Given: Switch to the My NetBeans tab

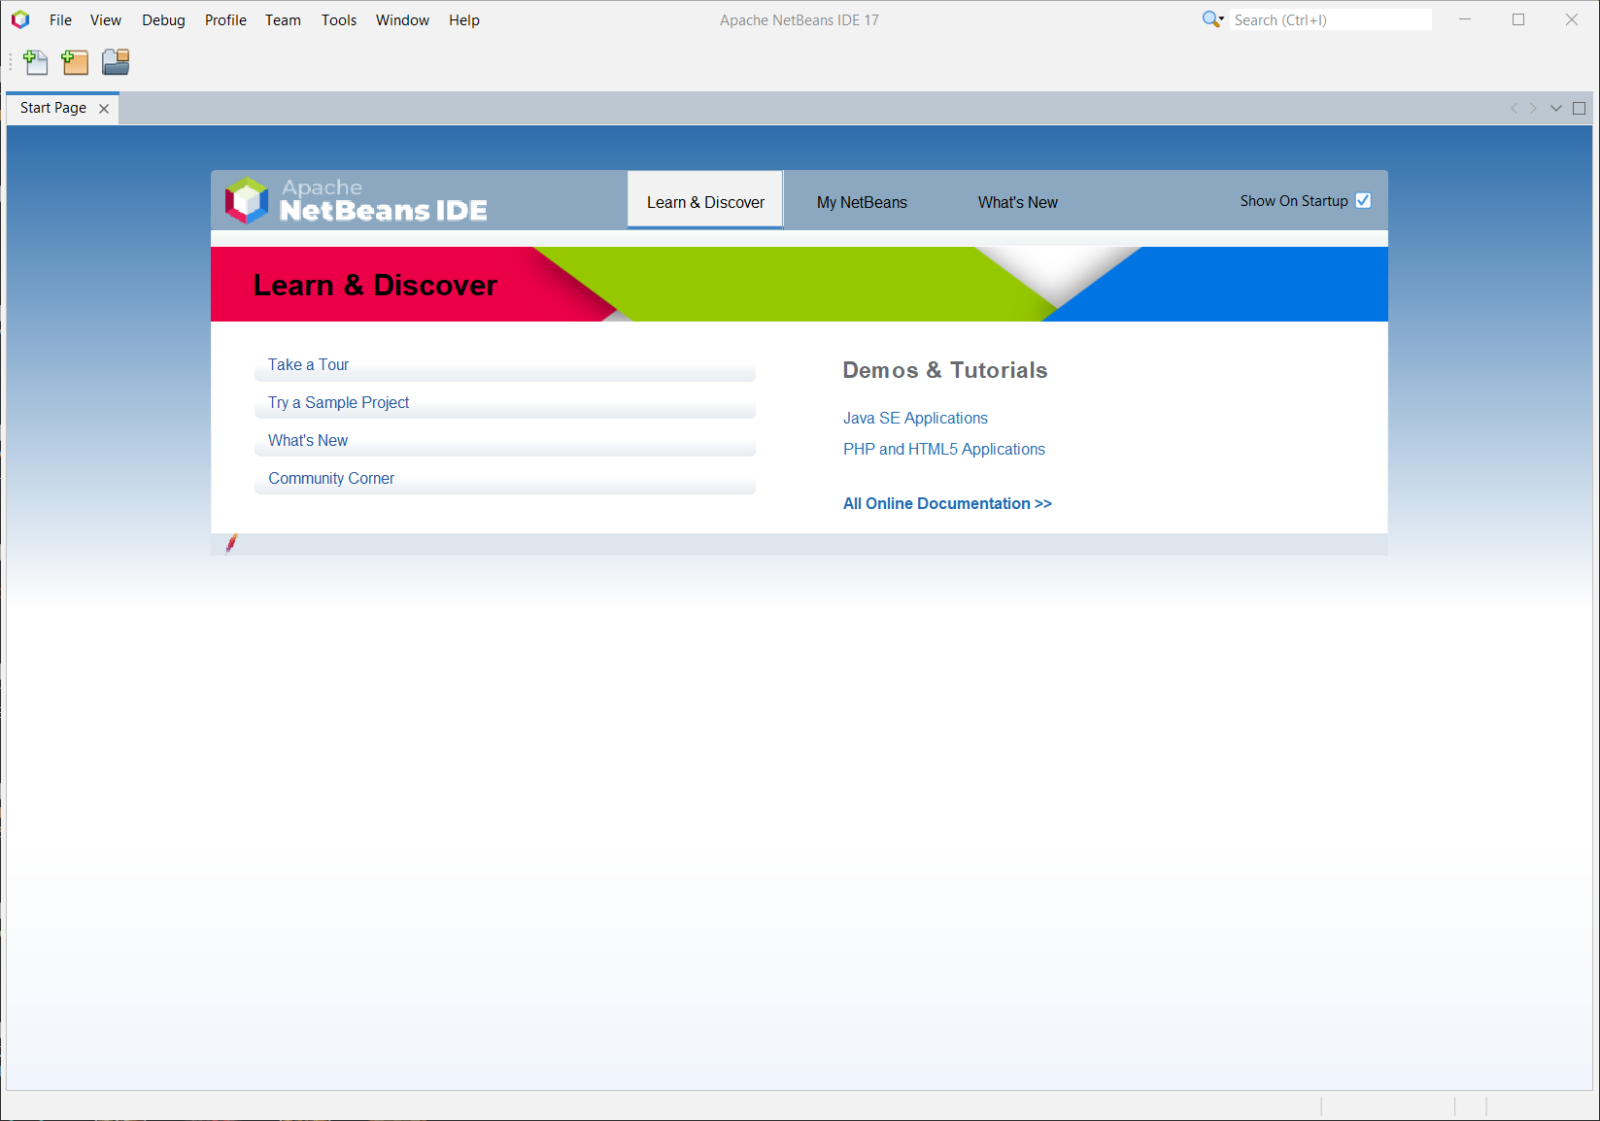Looking at the screenshot, I should (x=862, y=202).
